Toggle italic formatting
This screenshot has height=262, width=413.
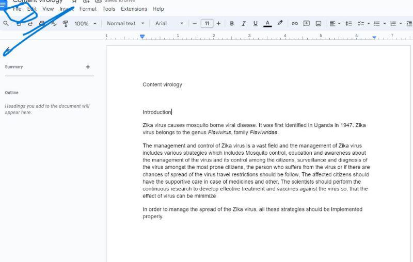[x=244, y=24]
